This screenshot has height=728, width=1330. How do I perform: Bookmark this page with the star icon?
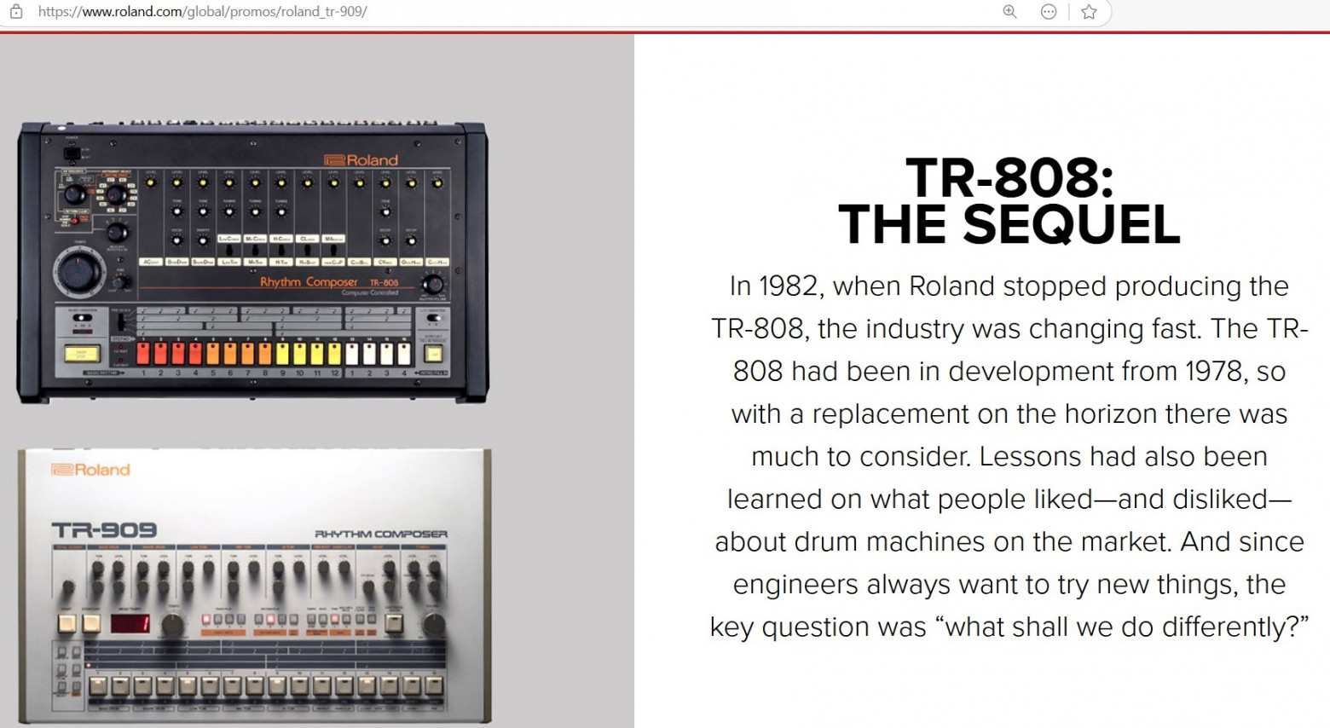(1089, 12)
